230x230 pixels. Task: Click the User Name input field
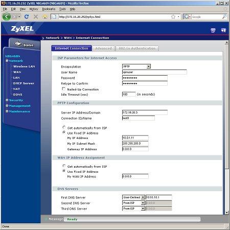tap(154, 72)
